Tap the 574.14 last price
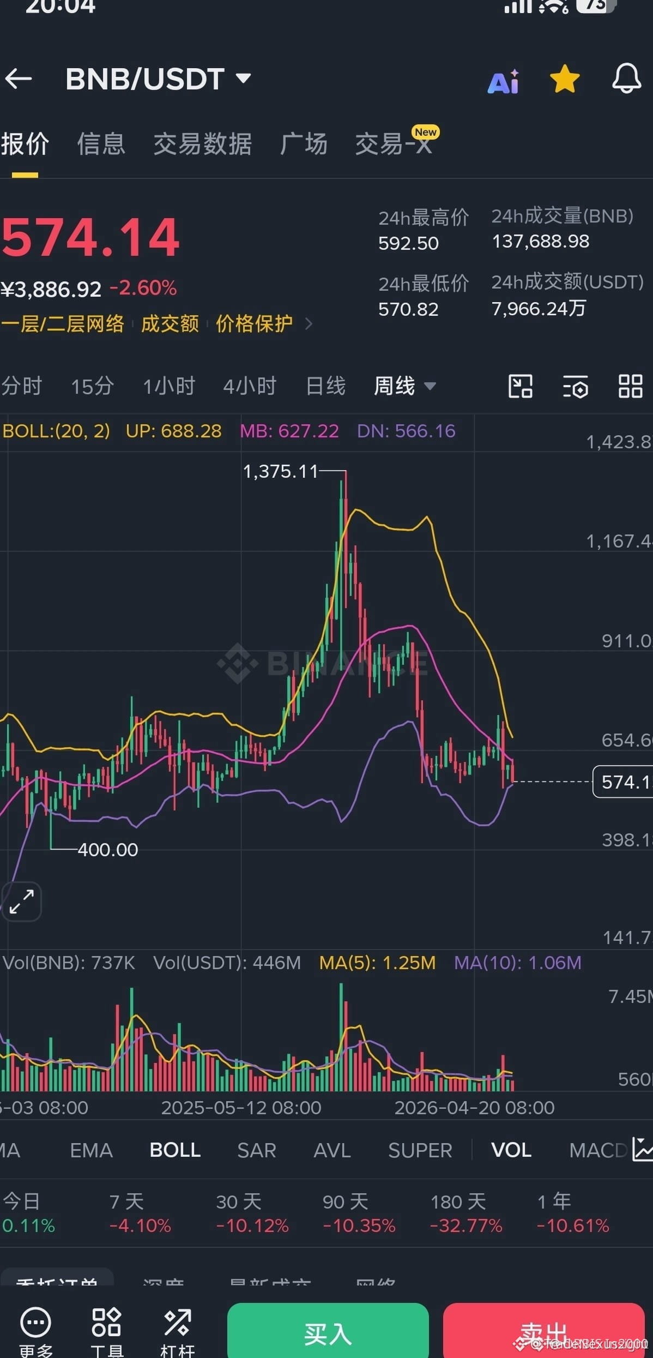 [x=90, y=237]
